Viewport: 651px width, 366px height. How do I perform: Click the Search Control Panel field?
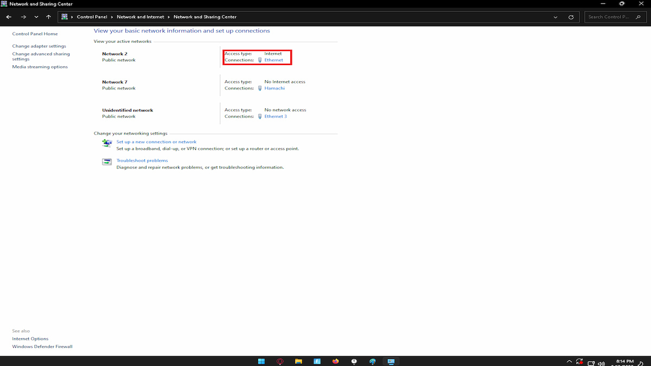click(615, 17)
